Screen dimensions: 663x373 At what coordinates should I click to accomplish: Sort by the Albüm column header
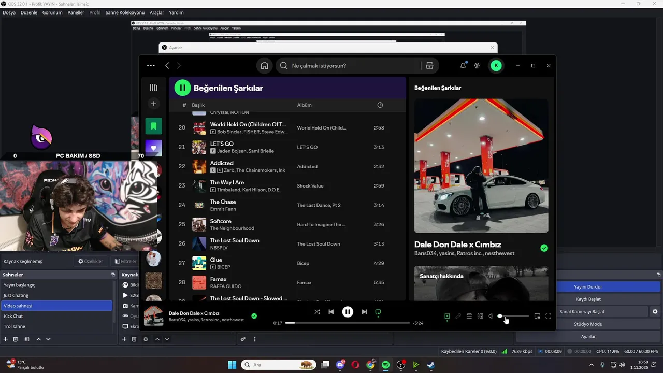click(304, 105)
